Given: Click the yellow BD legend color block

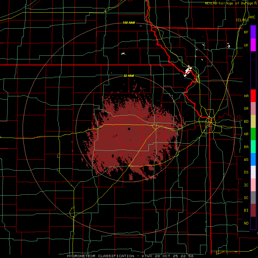Looking at the screenshot, I should click(253, 122).
